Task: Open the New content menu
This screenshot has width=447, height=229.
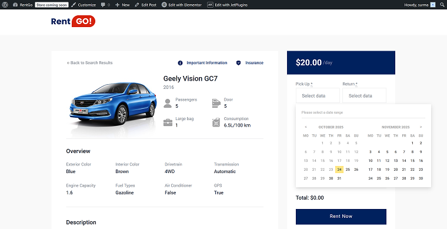Action: pos(122,5)
